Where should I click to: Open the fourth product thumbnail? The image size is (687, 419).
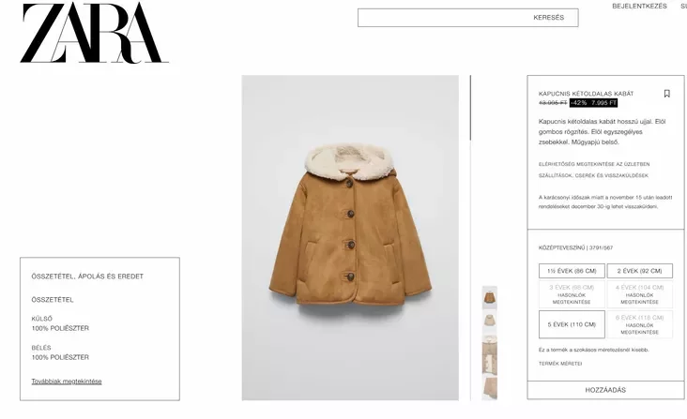pos(489,388)
